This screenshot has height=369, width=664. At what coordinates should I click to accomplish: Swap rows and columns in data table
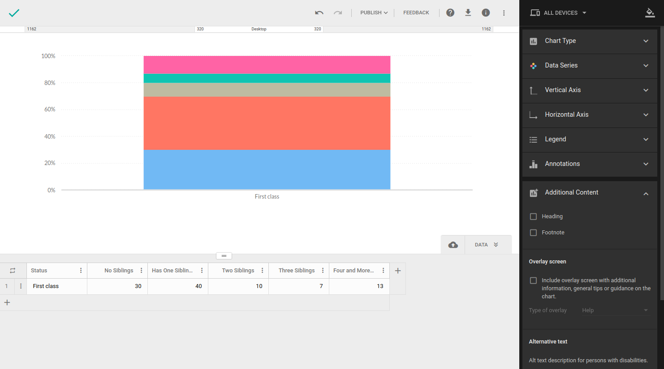pos(13,271)
